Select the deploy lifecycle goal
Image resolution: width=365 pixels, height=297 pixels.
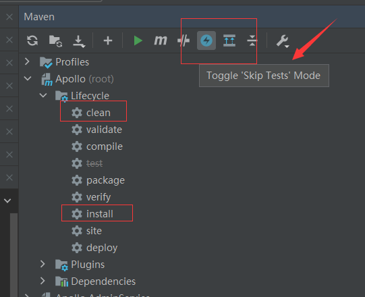(102, 248)
